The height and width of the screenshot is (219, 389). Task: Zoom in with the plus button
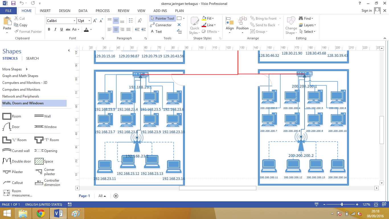357,204
